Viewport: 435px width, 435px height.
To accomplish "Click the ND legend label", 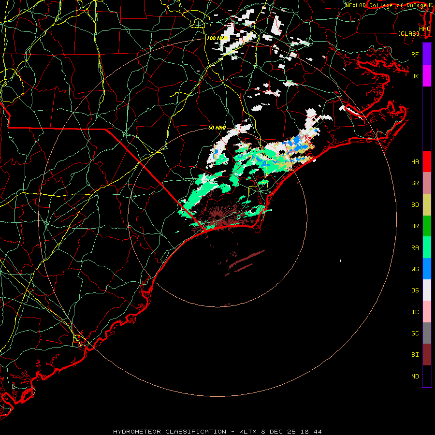I will coord(415,377).
